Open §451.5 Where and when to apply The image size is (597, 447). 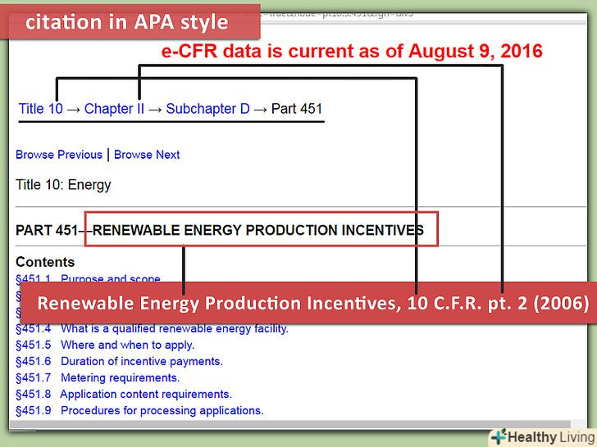click(104, 345)
